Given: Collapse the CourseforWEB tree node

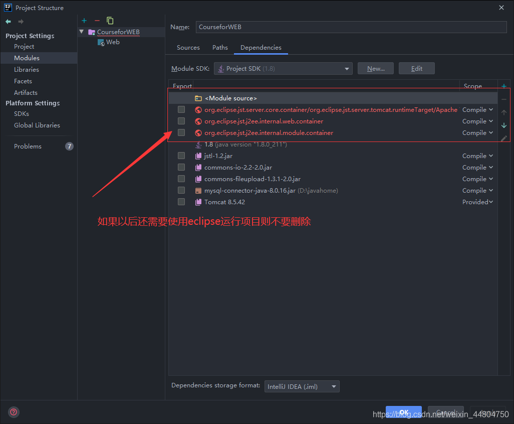Looking at the screenshot, I should (82, 32).
